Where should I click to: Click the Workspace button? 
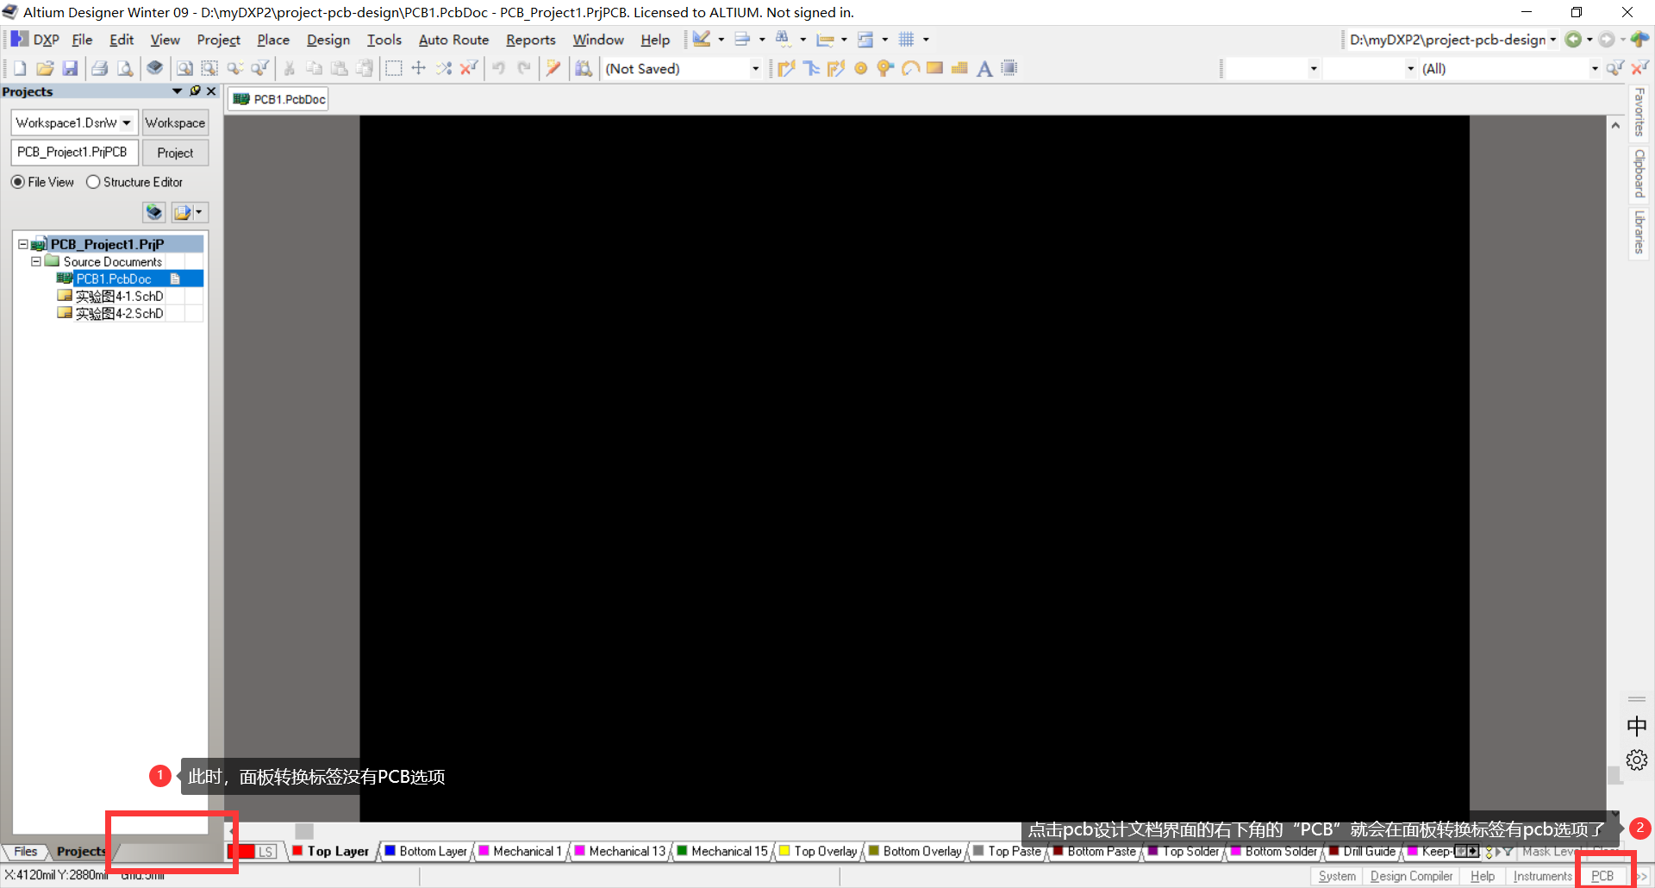tap(175, 122)
